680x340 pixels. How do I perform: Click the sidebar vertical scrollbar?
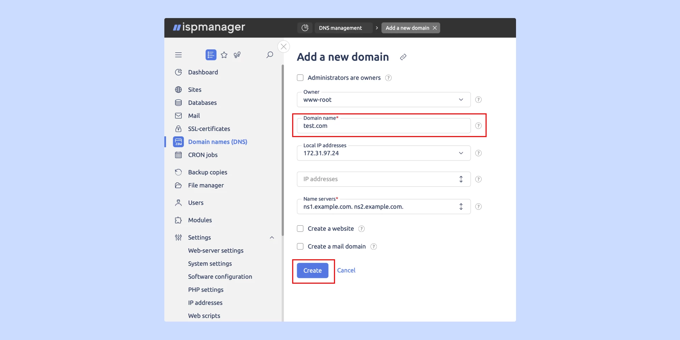pyautogui.click(x=283, y=150)
